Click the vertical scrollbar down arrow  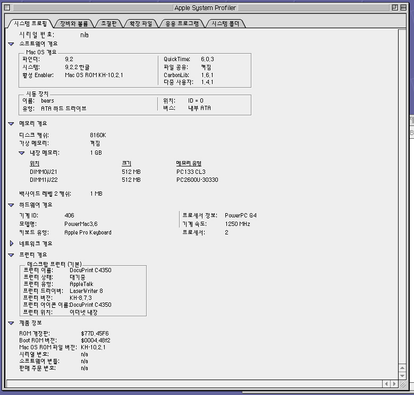tap(403, 375)
